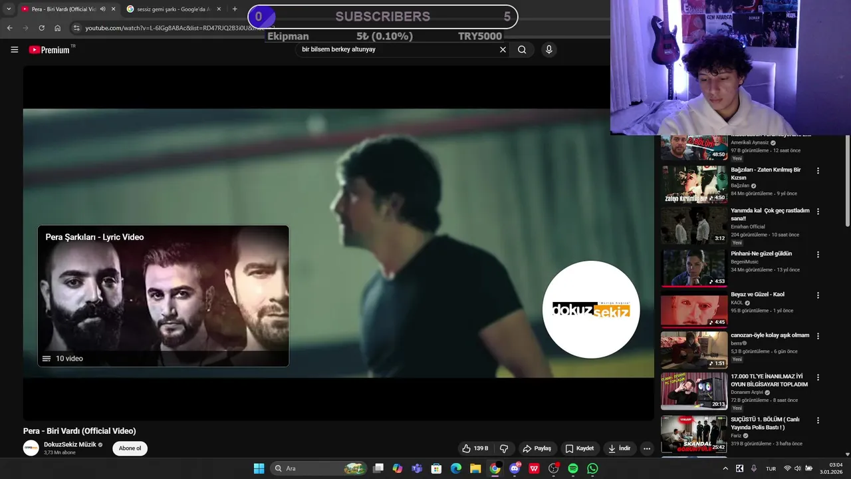Start voice search with microphone icon
This screenshot has height=479, width=851.
(548, 49)
